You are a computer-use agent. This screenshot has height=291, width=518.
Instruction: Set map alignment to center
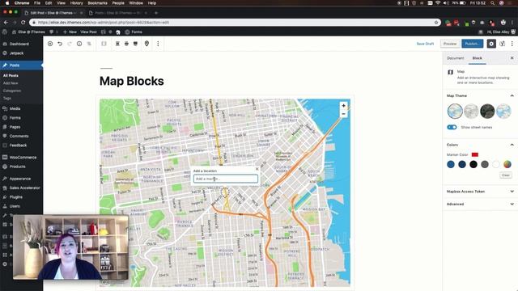[117, 44]
